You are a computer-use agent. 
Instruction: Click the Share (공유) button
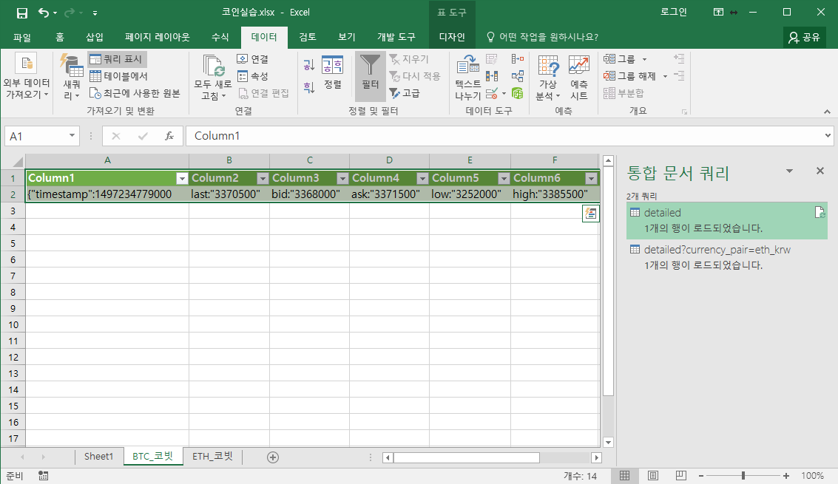click(804, 37)
